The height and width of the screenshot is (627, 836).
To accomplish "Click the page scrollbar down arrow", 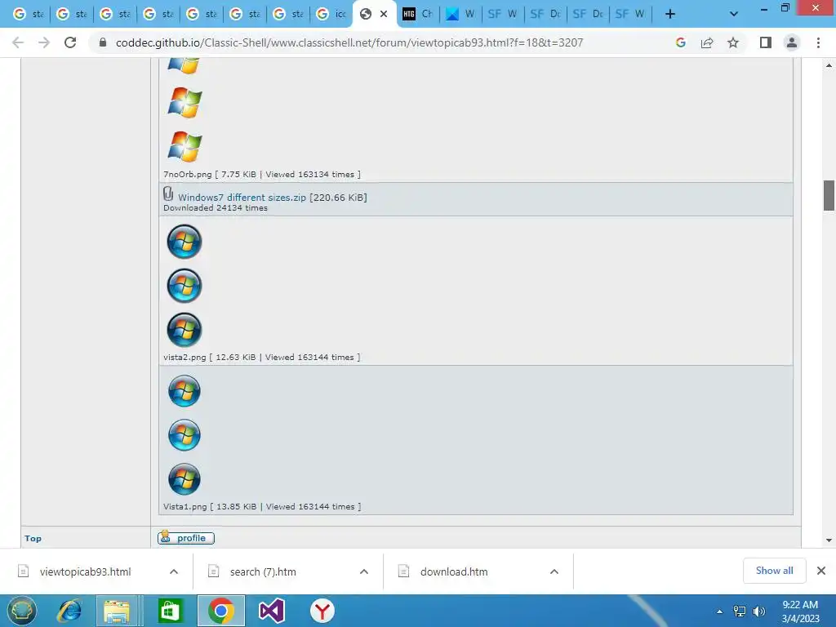I will pyautogui.click(x=829, y=540).
